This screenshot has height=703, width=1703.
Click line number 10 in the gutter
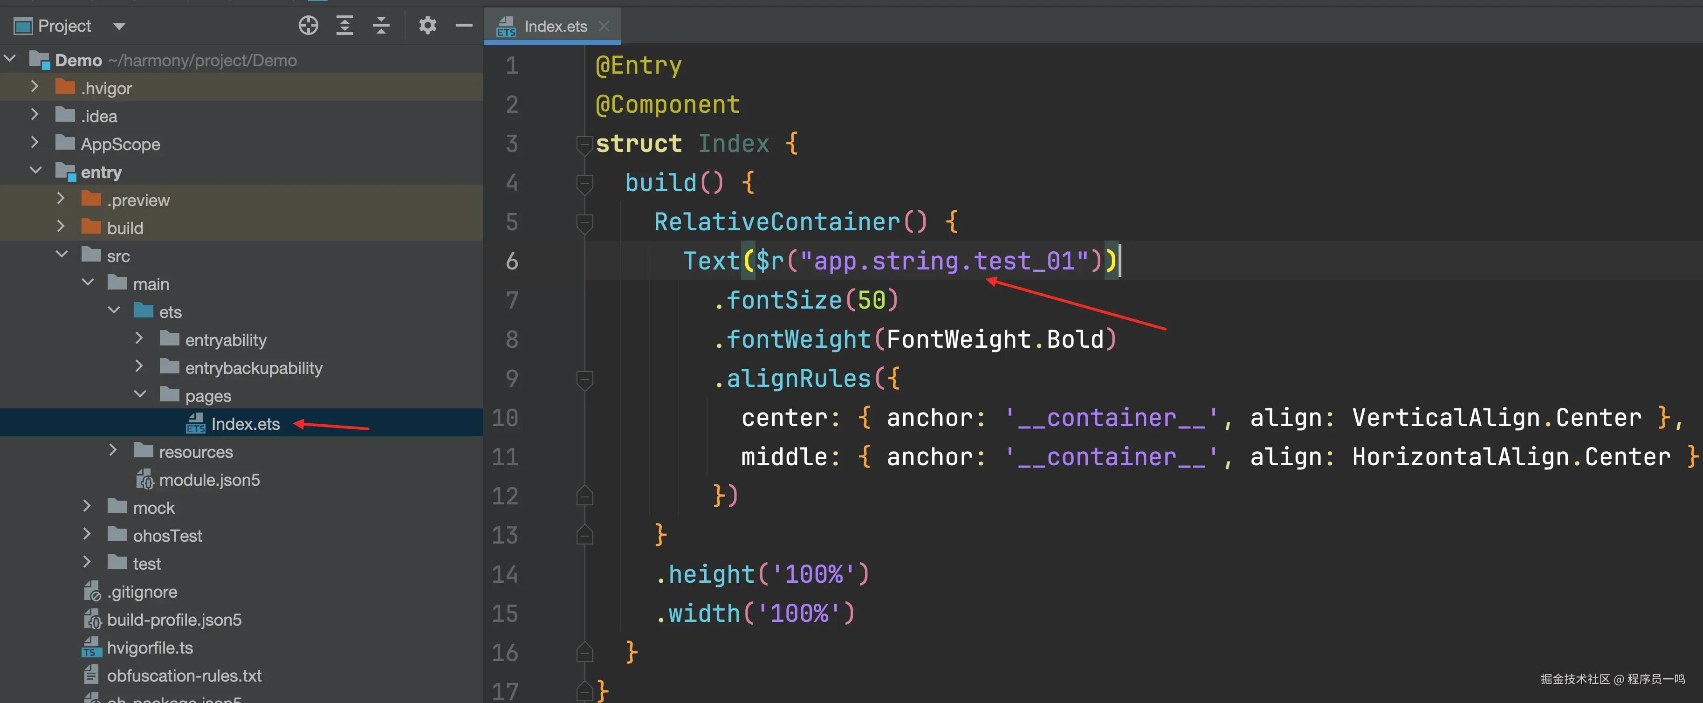(x=505, y=418)
